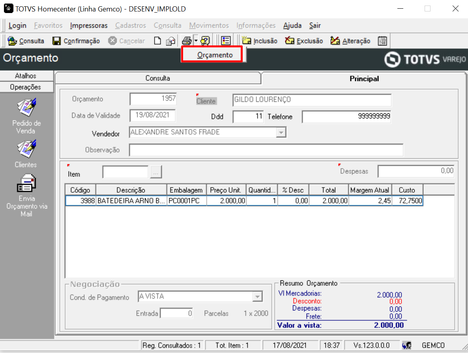This screenshot has height=353, width=468.
Task: Click the Quantid... column header
Action: (x=262, y=190)
